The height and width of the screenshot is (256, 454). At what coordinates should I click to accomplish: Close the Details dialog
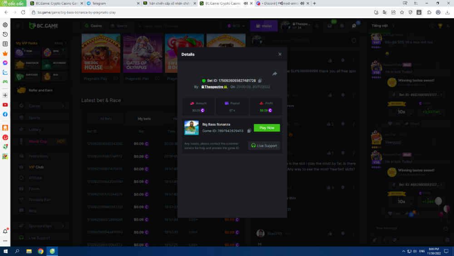click(x=280, y=54)
